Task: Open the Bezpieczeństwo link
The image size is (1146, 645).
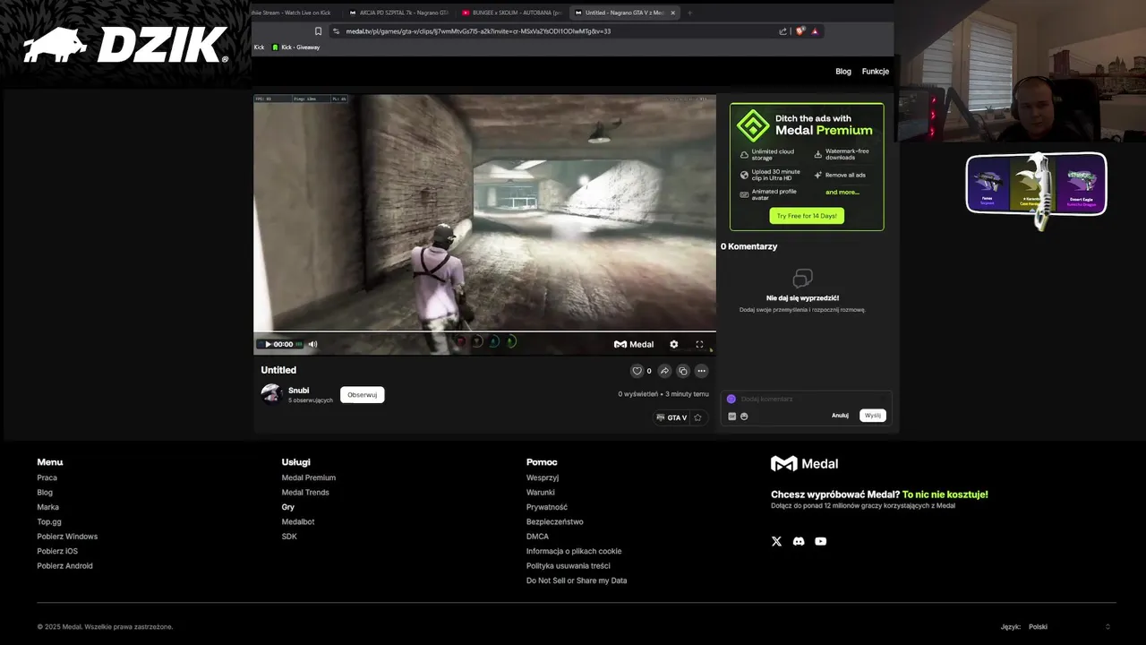Action: pos(555,521)
